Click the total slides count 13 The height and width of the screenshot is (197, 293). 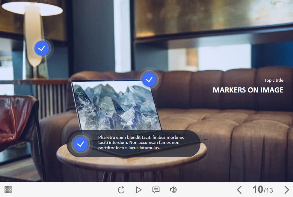(x=269, y=190)
